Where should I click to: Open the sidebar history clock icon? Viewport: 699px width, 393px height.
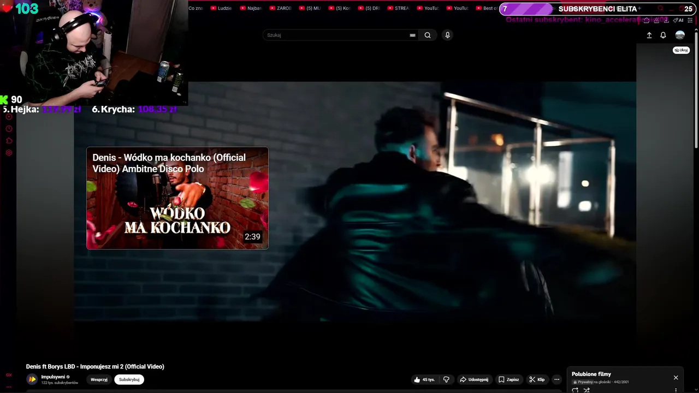click(x=9, y=129)
